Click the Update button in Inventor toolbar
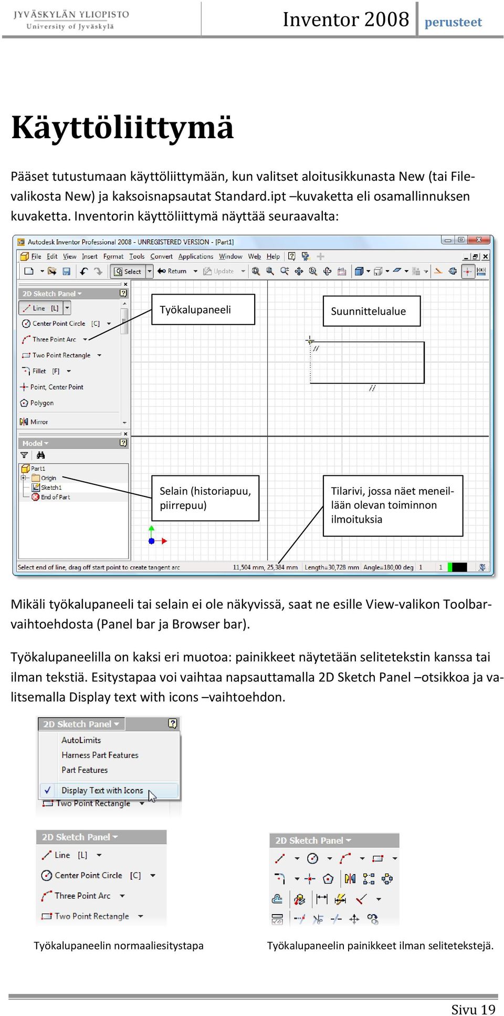 [219, 271]
